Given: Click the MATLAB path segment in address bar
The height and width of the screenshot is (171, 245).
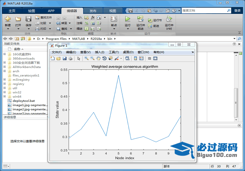Looking at the screenshot, I should 78,39.
